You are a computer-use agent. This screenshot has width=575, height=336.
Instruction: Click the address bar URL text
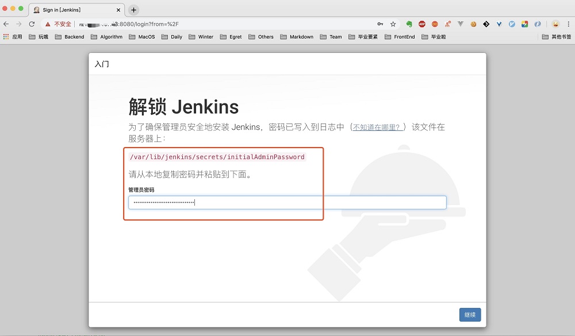129,24
